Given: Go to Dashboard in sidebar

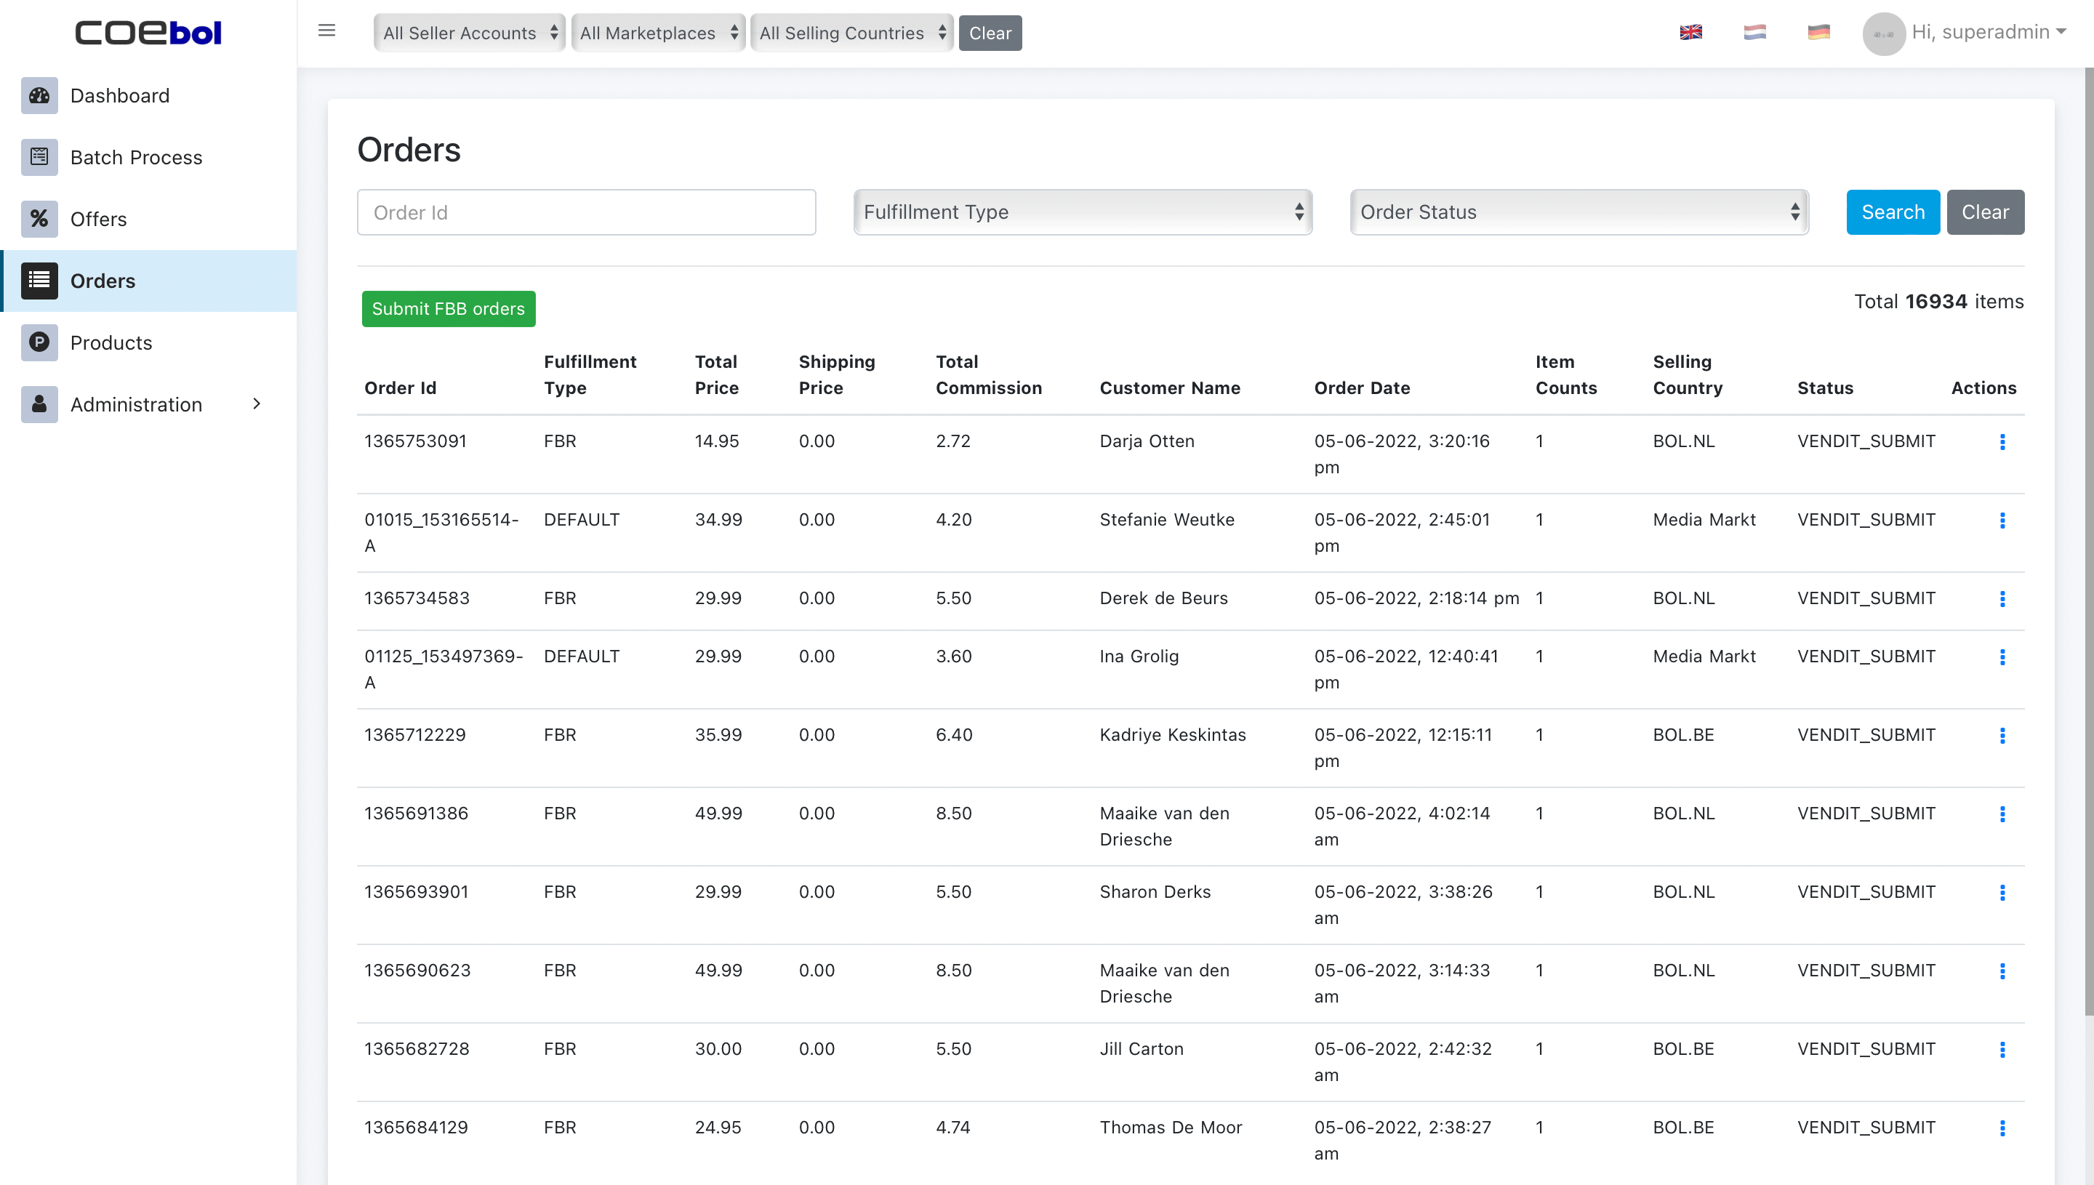Looking at the screenshot, I should tap(148, 95).
